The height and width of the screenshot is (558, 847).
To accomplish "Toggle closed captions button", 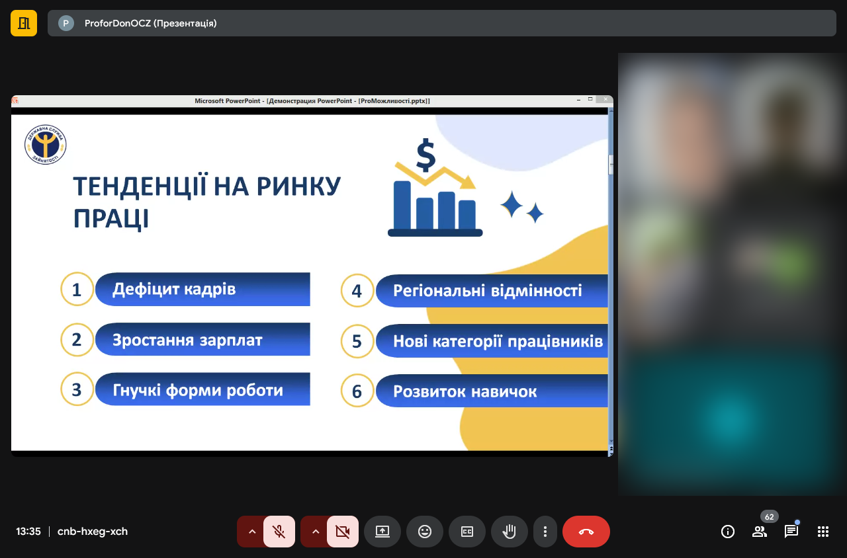I will pyautogui.click(x=467, y=532).
